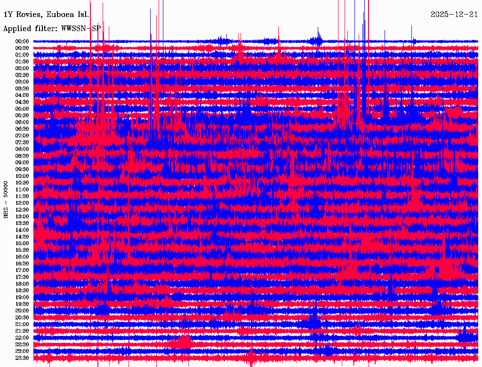Click the station title '1Y Rovies, Euboea Isl.'
The height and width of the screenshot is (367, 482).
[x=46, y=15]
